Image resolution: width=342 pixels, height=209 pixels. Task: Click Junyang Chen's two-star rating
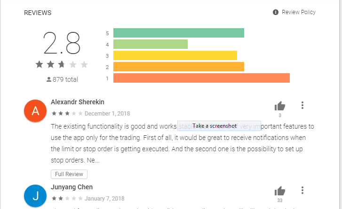[67, 198]
